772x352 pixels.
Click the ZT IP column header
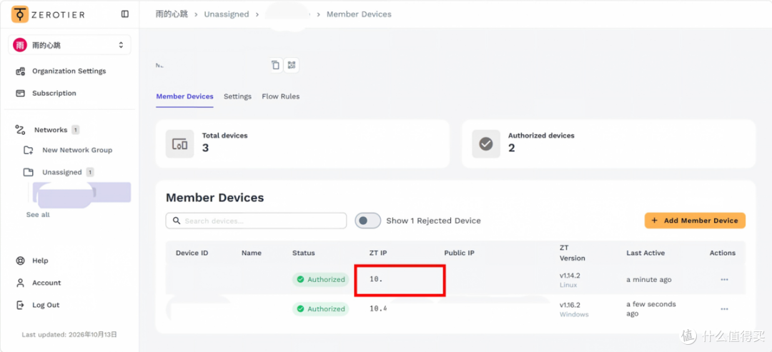[378, 253]
